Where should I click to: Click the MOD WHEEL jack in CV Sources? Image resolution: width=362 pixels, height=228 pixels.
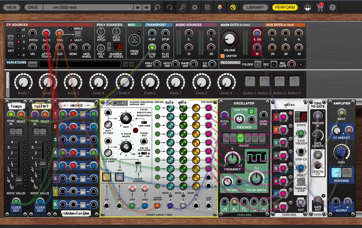86,48
